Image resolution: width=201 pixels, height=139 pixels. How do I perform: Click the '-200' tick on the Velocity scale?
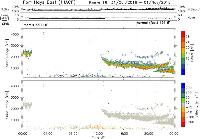[190, 122]
